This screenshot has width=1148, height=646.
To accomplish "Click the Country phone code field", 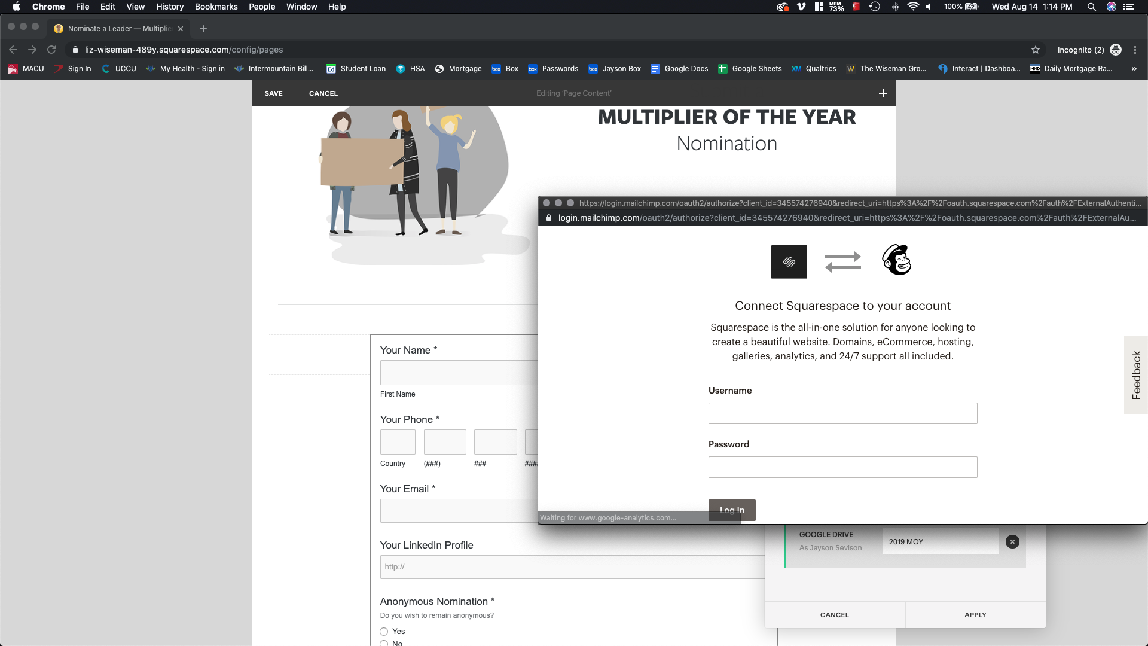I will coord(398,442).
